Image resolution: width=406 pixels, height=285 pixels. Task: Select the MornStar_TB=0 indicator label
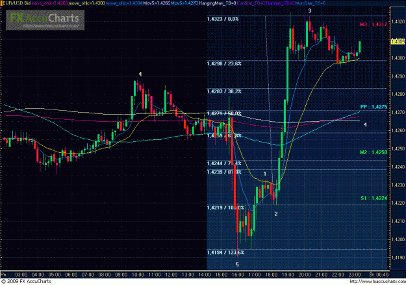click(x=311, y=3)
